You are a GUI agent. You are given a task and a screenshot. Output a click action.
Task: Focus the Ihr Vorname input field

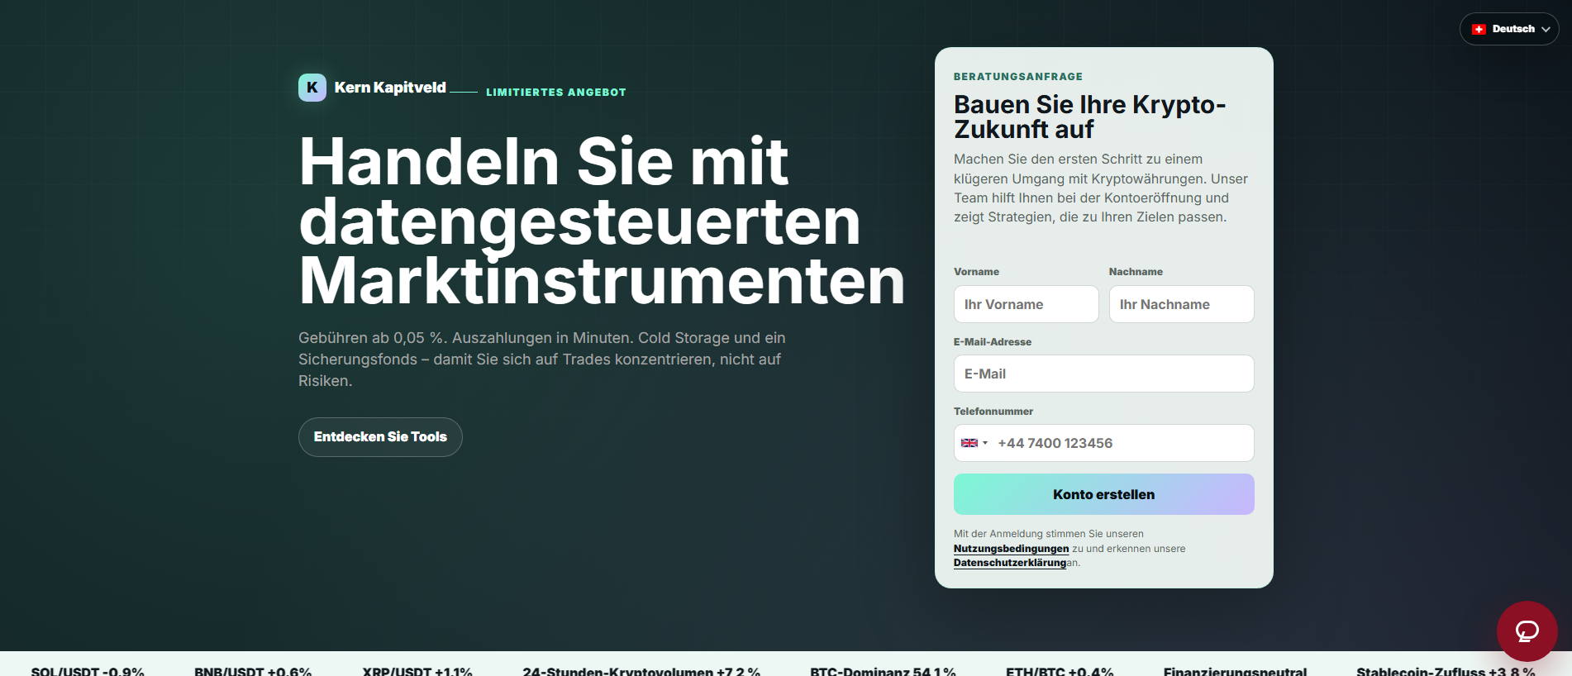(x=1026, y=304)
